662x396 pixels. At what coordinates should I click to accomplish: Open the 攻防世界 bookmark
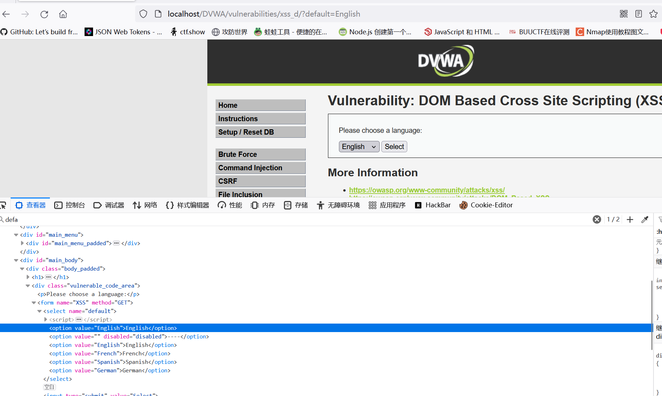coord(230,32)
